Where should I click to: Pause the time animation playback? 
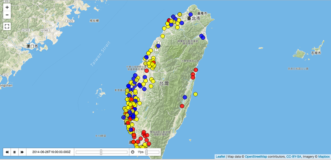click(14, 152)
